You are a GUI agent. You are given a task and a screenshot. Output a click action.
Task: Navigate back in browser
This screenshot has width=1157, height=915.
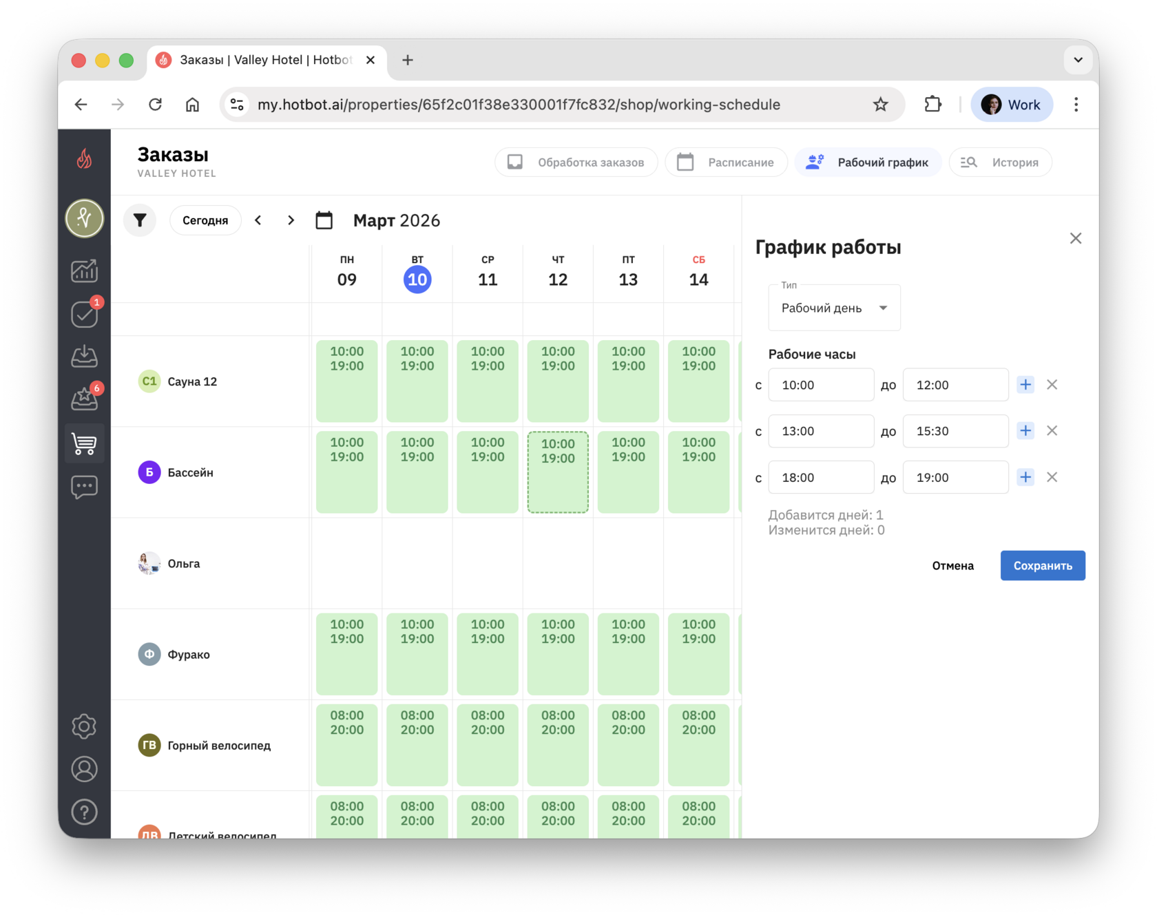click(81, 105)
